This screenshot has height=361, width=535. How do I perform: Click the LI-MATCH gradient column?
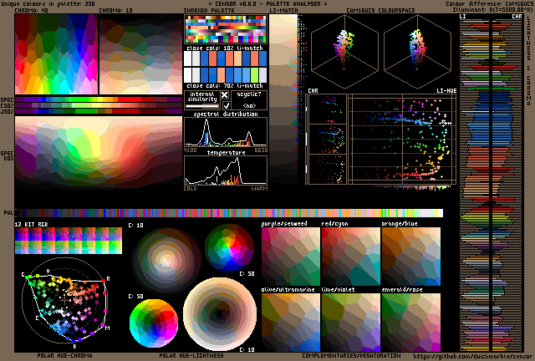[283, 99]
